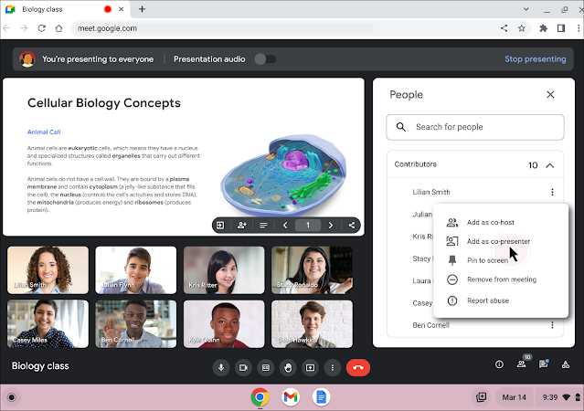584x411 pixels.
Task: Click the share icon on slide toolbar
Action: (352, 225)
